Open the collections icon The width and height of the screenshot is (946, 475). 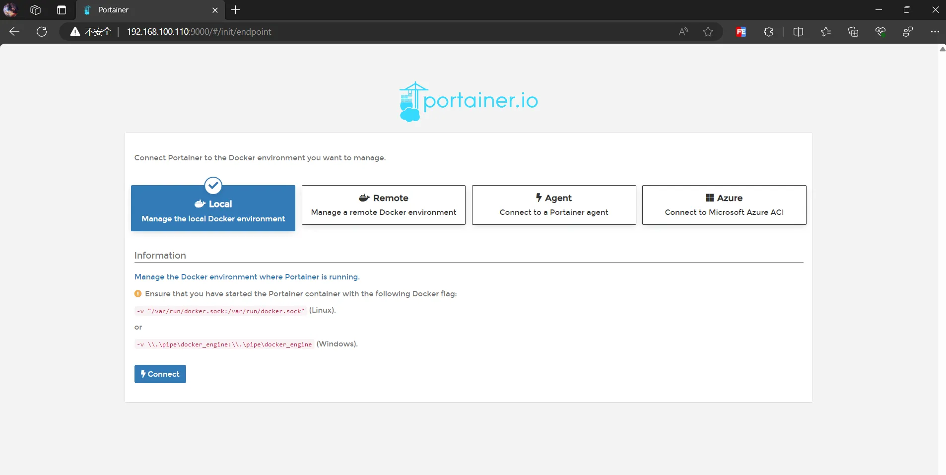pos(853,32)
